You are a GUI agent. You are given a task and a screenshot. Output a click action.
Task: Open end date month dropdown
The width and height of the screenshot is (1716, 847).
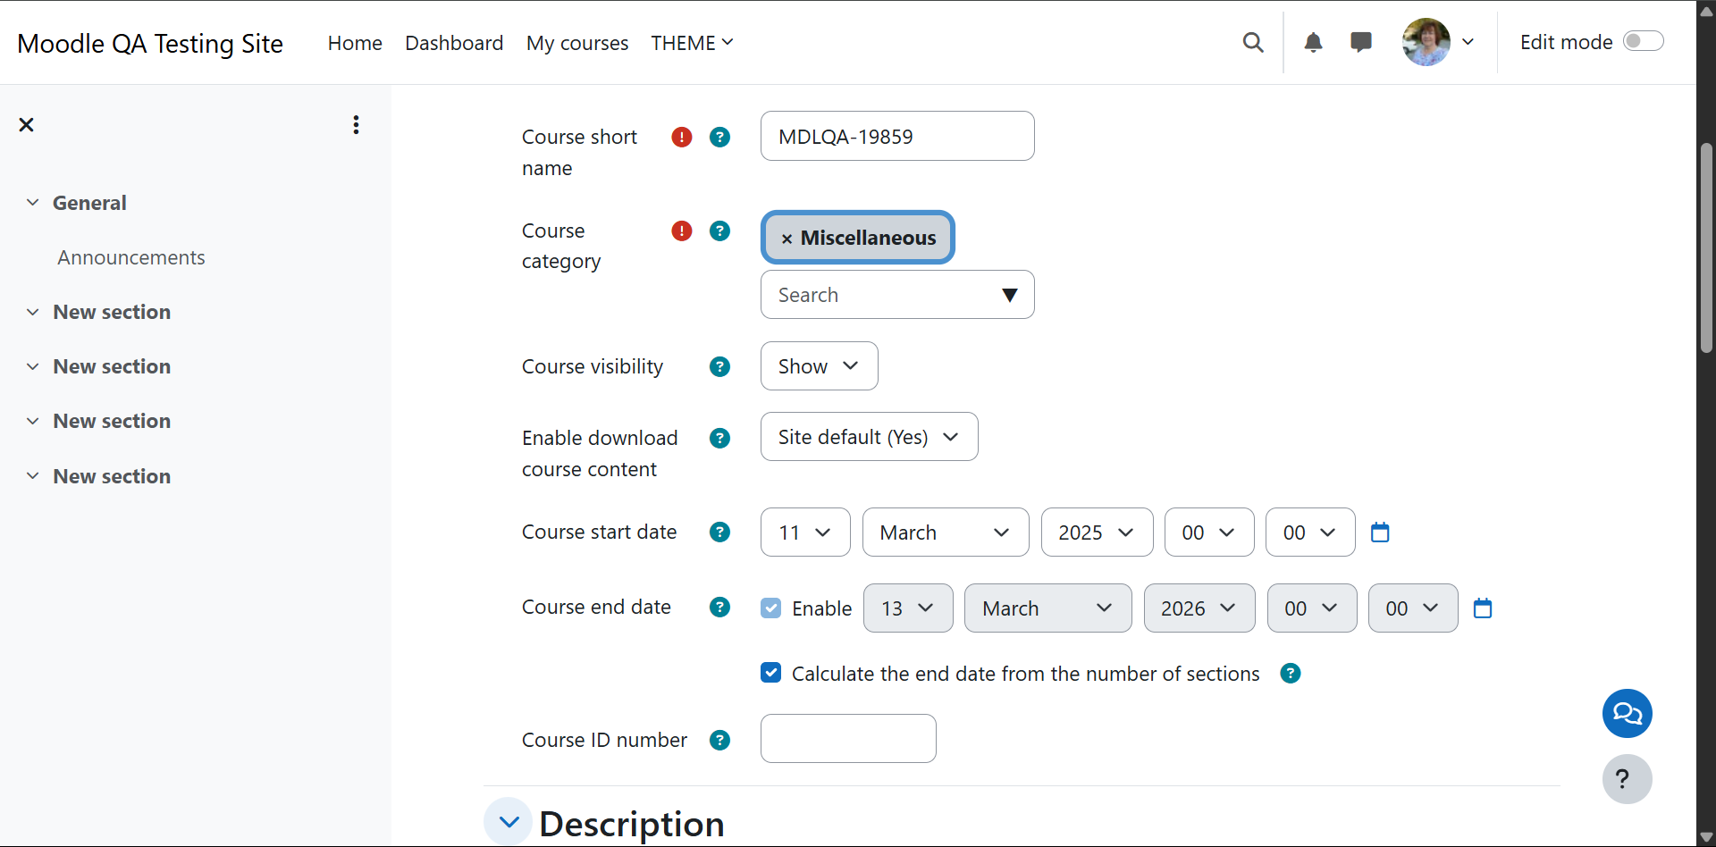[x=1047, y=608]
